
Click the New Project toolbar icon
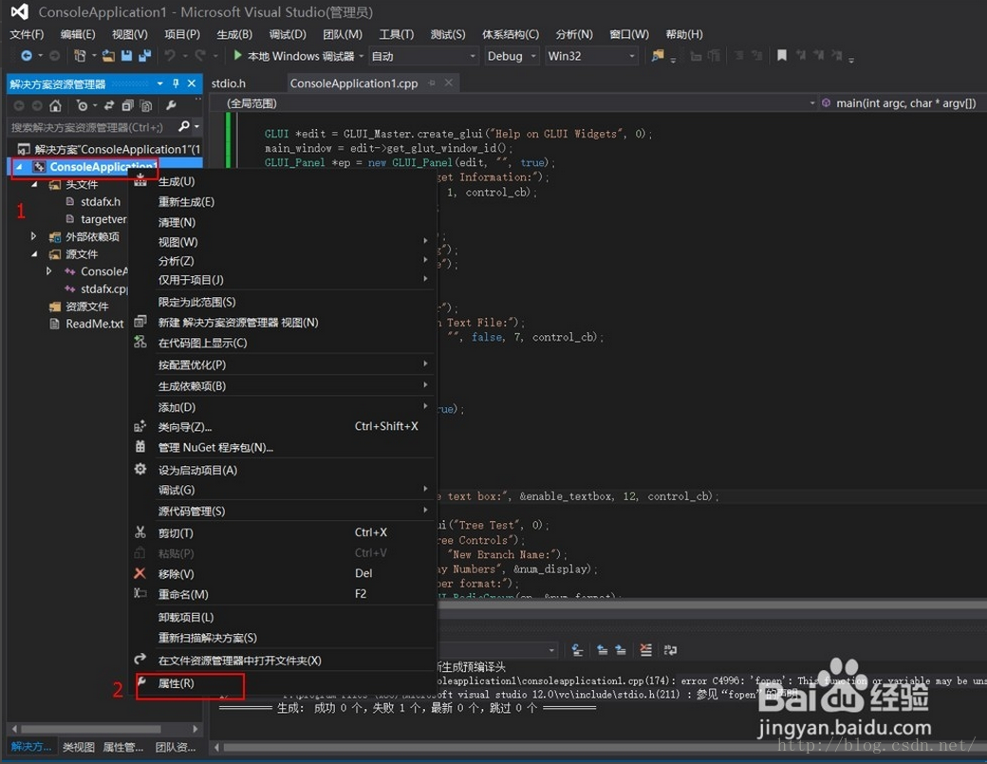(80, 56)
